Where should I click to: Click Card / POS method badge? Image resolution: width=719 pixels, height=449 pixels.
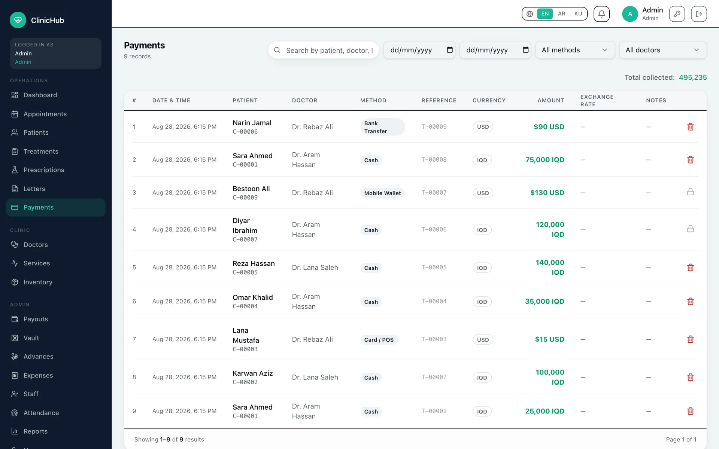click(379, 340)
